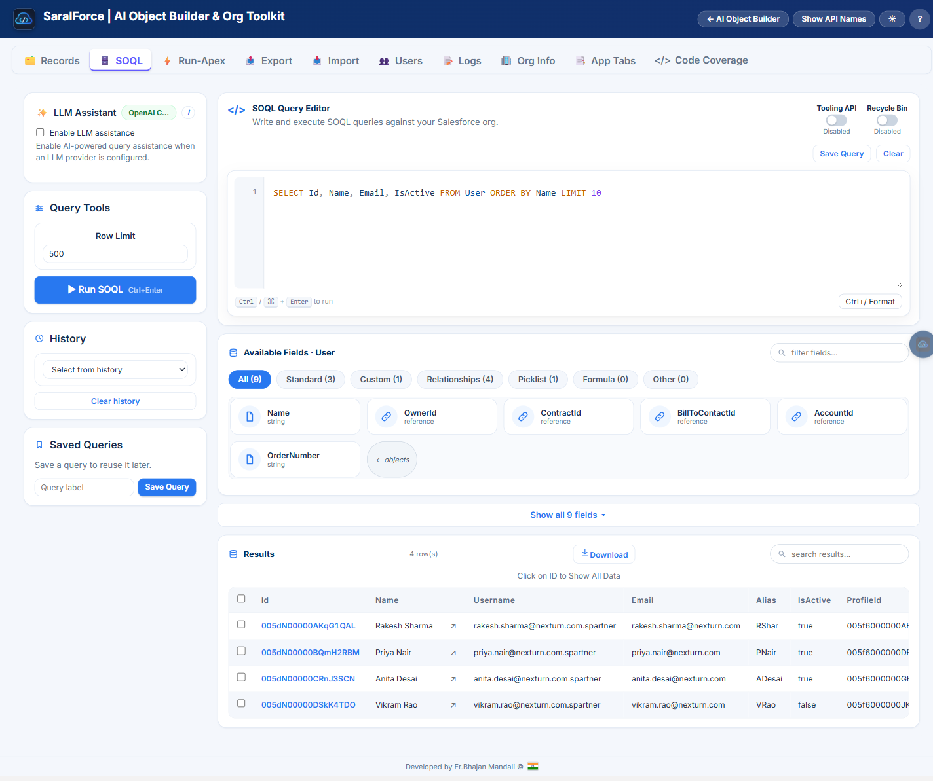Open external link for Priya Nair
This screenshot has height=781, width=933.
pyautogui.click(x=453, y=653)
